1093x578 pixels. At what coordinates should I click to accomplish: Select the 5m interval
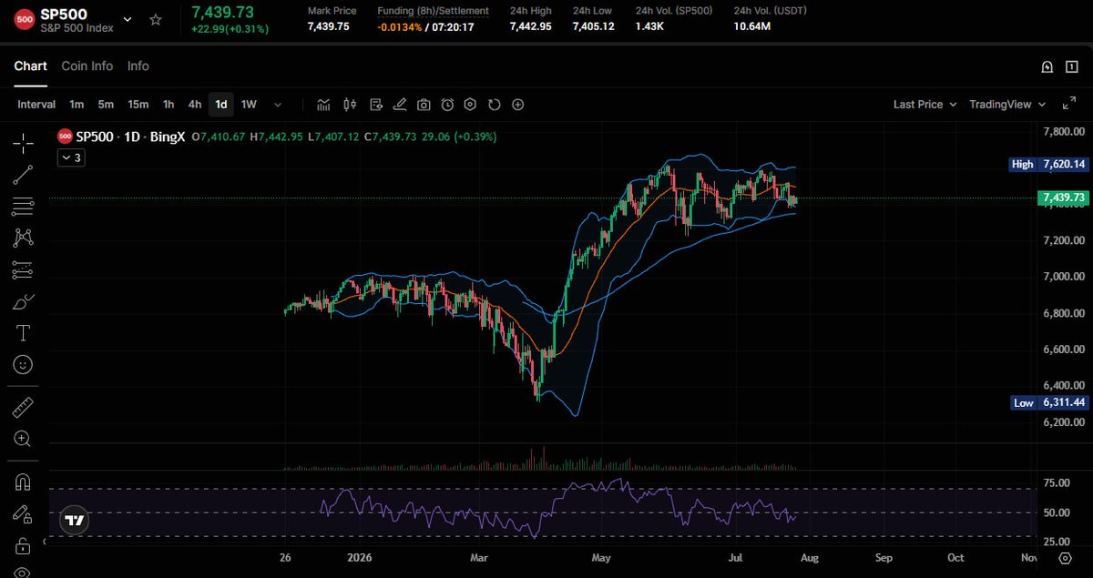click(106, 105)
